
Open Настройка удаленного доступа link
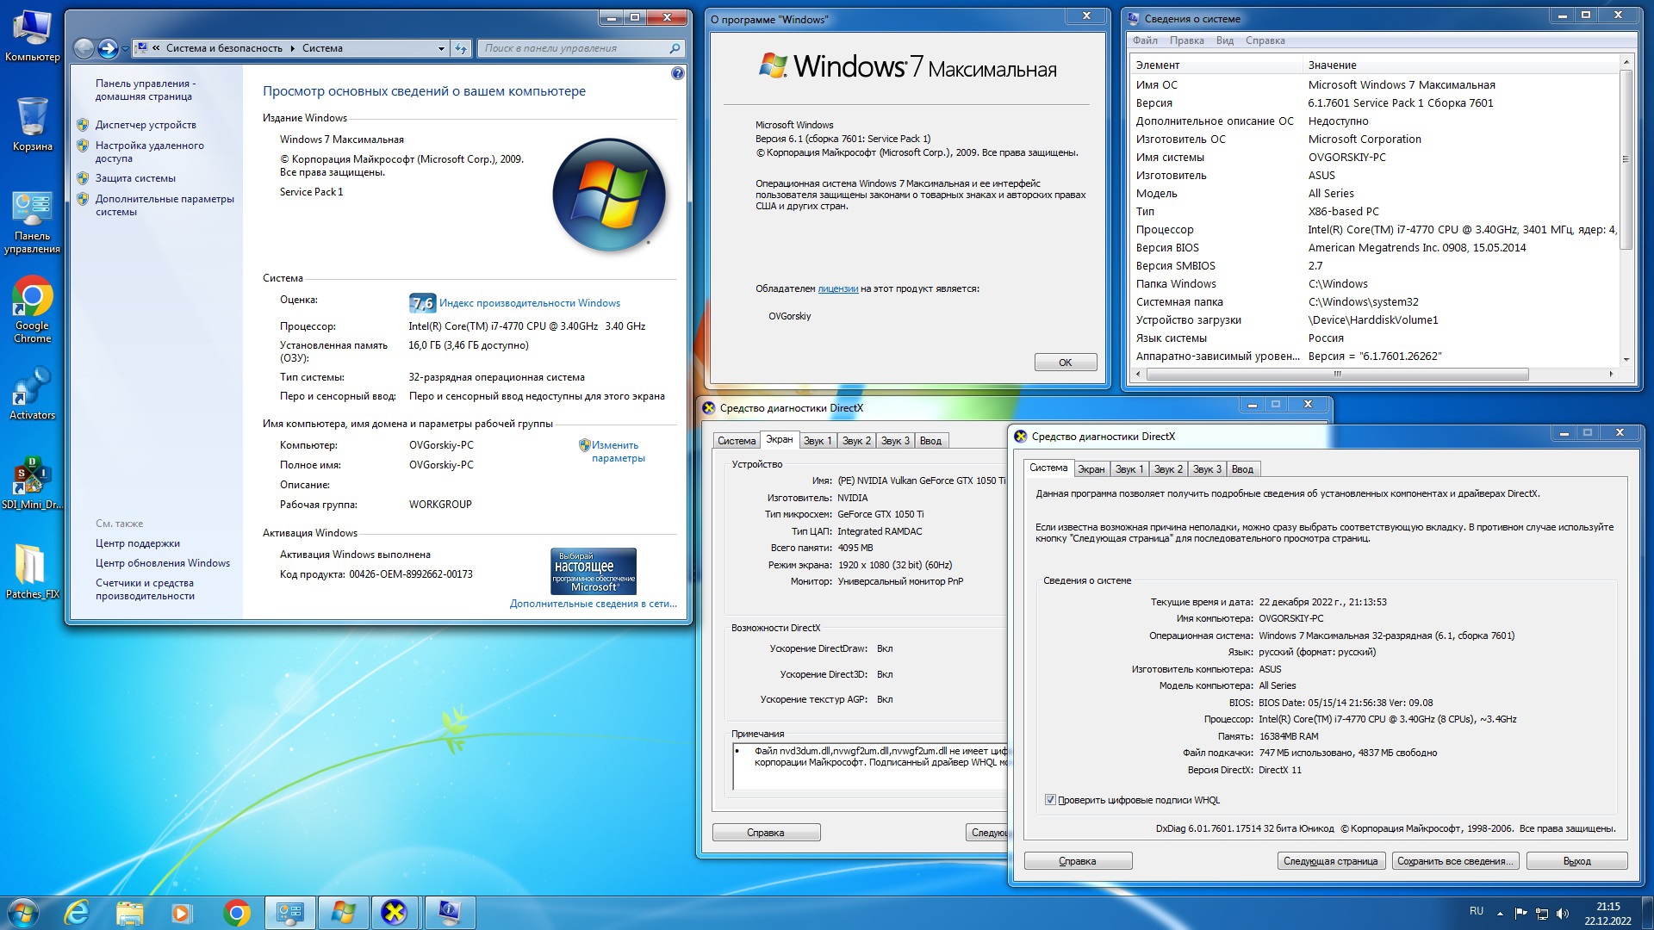(x=149, y=152)
